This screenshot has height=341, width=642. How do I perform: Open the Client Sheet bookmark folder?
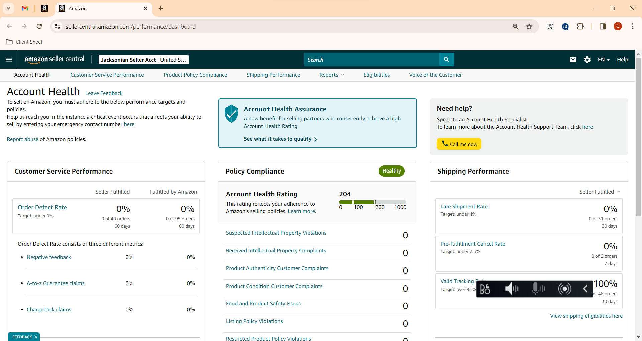(24, 42)
